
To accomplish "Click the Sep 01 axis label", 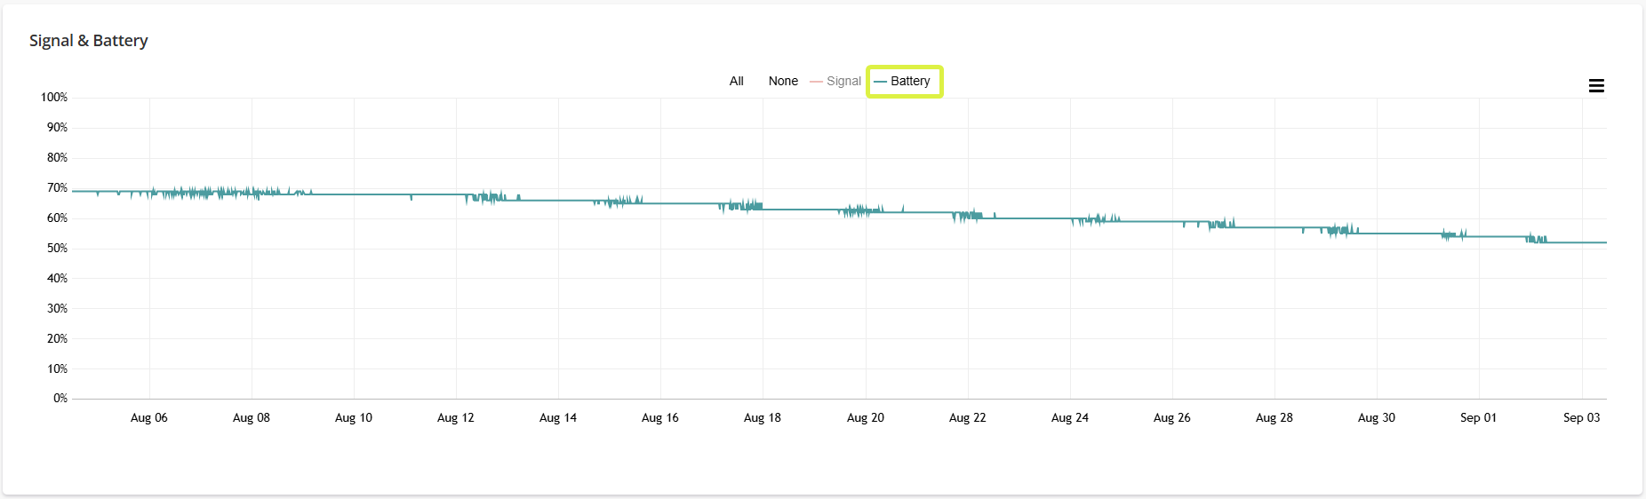I will pos(1479,417).
